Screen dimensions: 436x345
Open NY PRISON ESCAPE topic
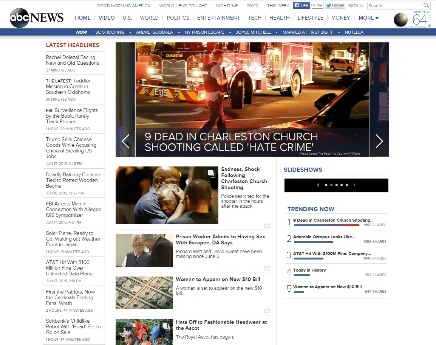pos(204,32)
